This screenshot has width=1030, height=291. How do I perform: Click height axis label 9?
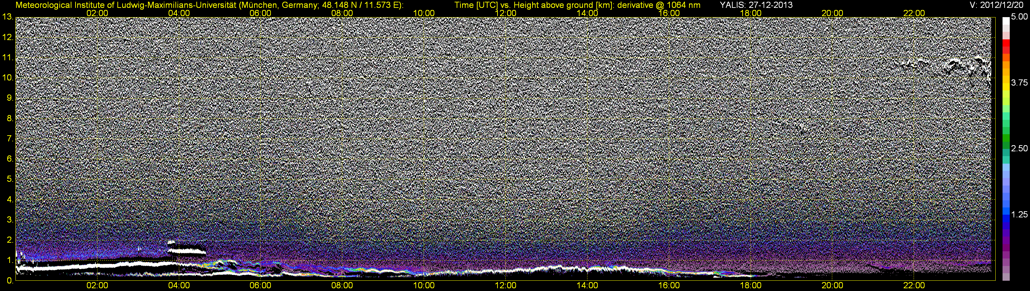10,98
